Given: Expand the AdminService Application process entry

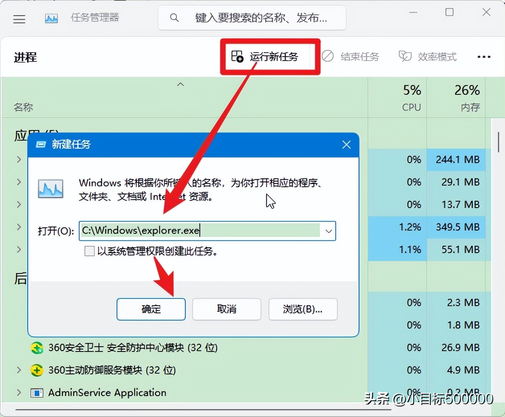Looking at the screenshot, I should 18,393.
